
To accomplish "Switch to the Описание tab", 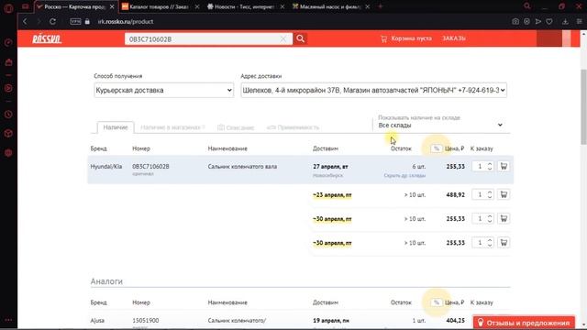I will (236, 127).
